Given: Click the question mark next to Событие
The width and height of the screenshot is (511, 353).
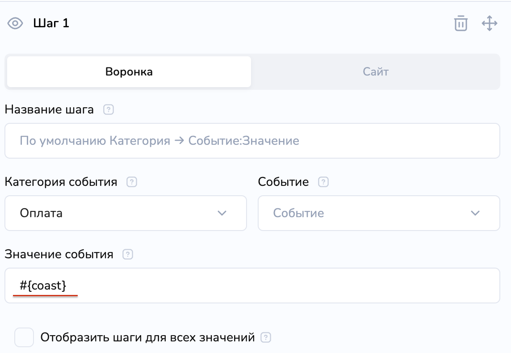Looking at the screenshot, I should tap(323, 182).
